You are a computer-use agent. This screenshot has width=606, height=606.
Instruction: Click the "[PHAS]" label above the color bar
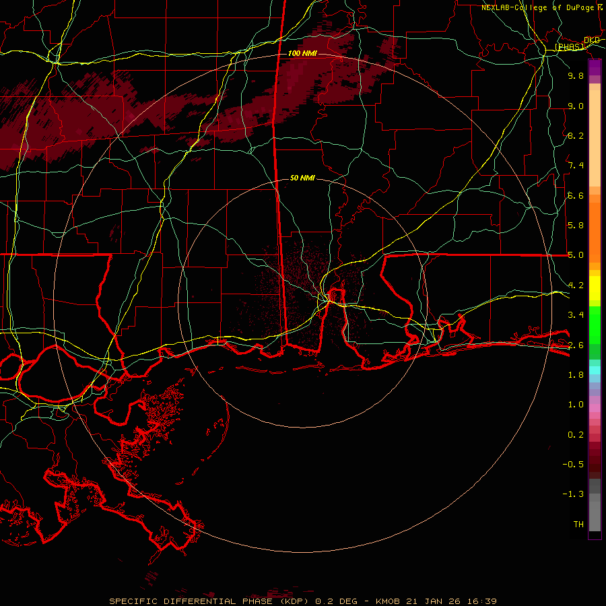[x=570, y=47]
